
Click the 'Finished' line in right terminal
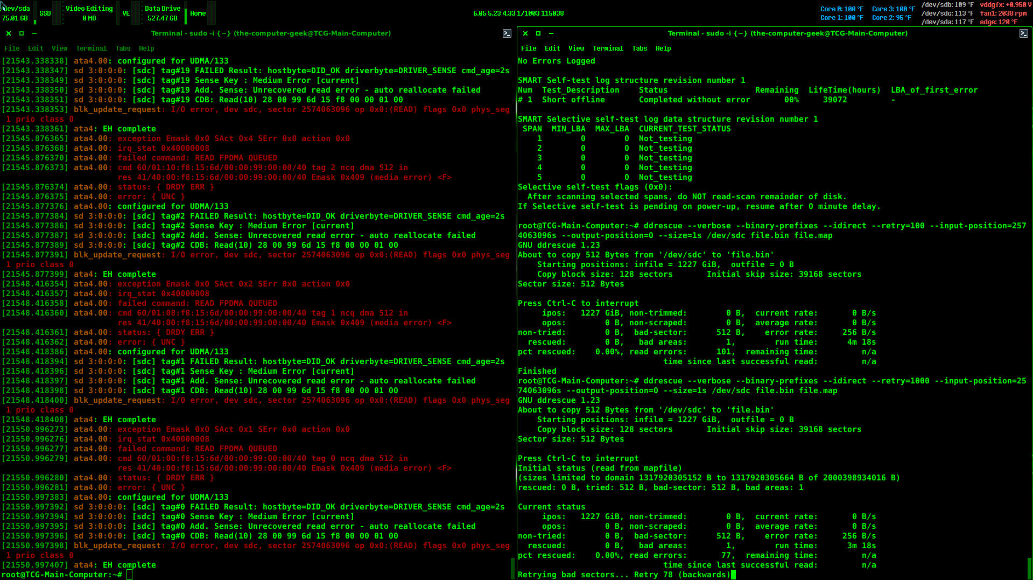pyautogui.click(x=537, y=371)
